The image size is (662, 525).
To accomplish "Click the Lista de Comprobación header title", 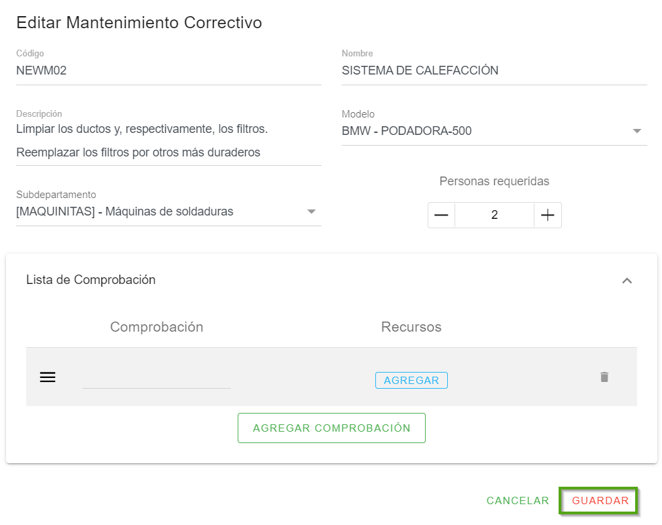I will pyautogui.click(x=91, y=280).
